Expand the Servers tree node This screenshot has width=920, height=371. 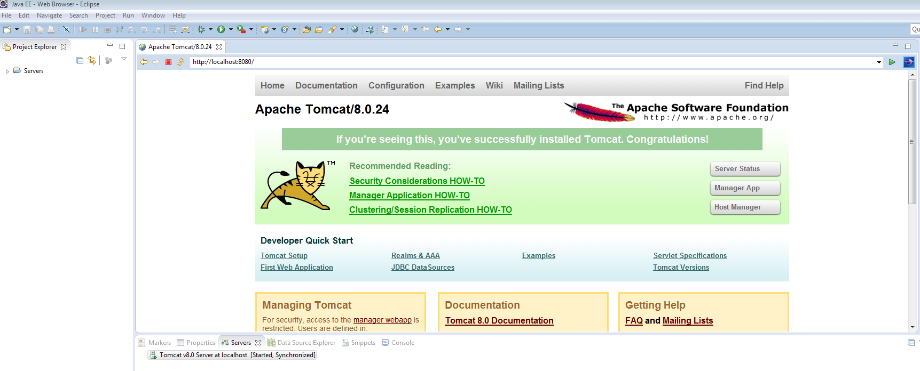[x=7, y=71]
